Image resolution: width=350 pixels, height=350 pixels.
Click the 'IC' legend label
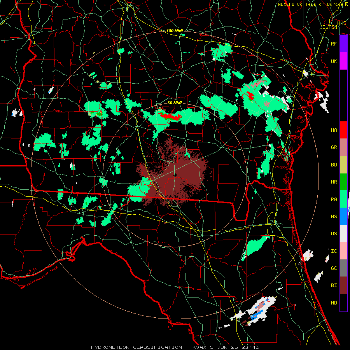(334, 251)
